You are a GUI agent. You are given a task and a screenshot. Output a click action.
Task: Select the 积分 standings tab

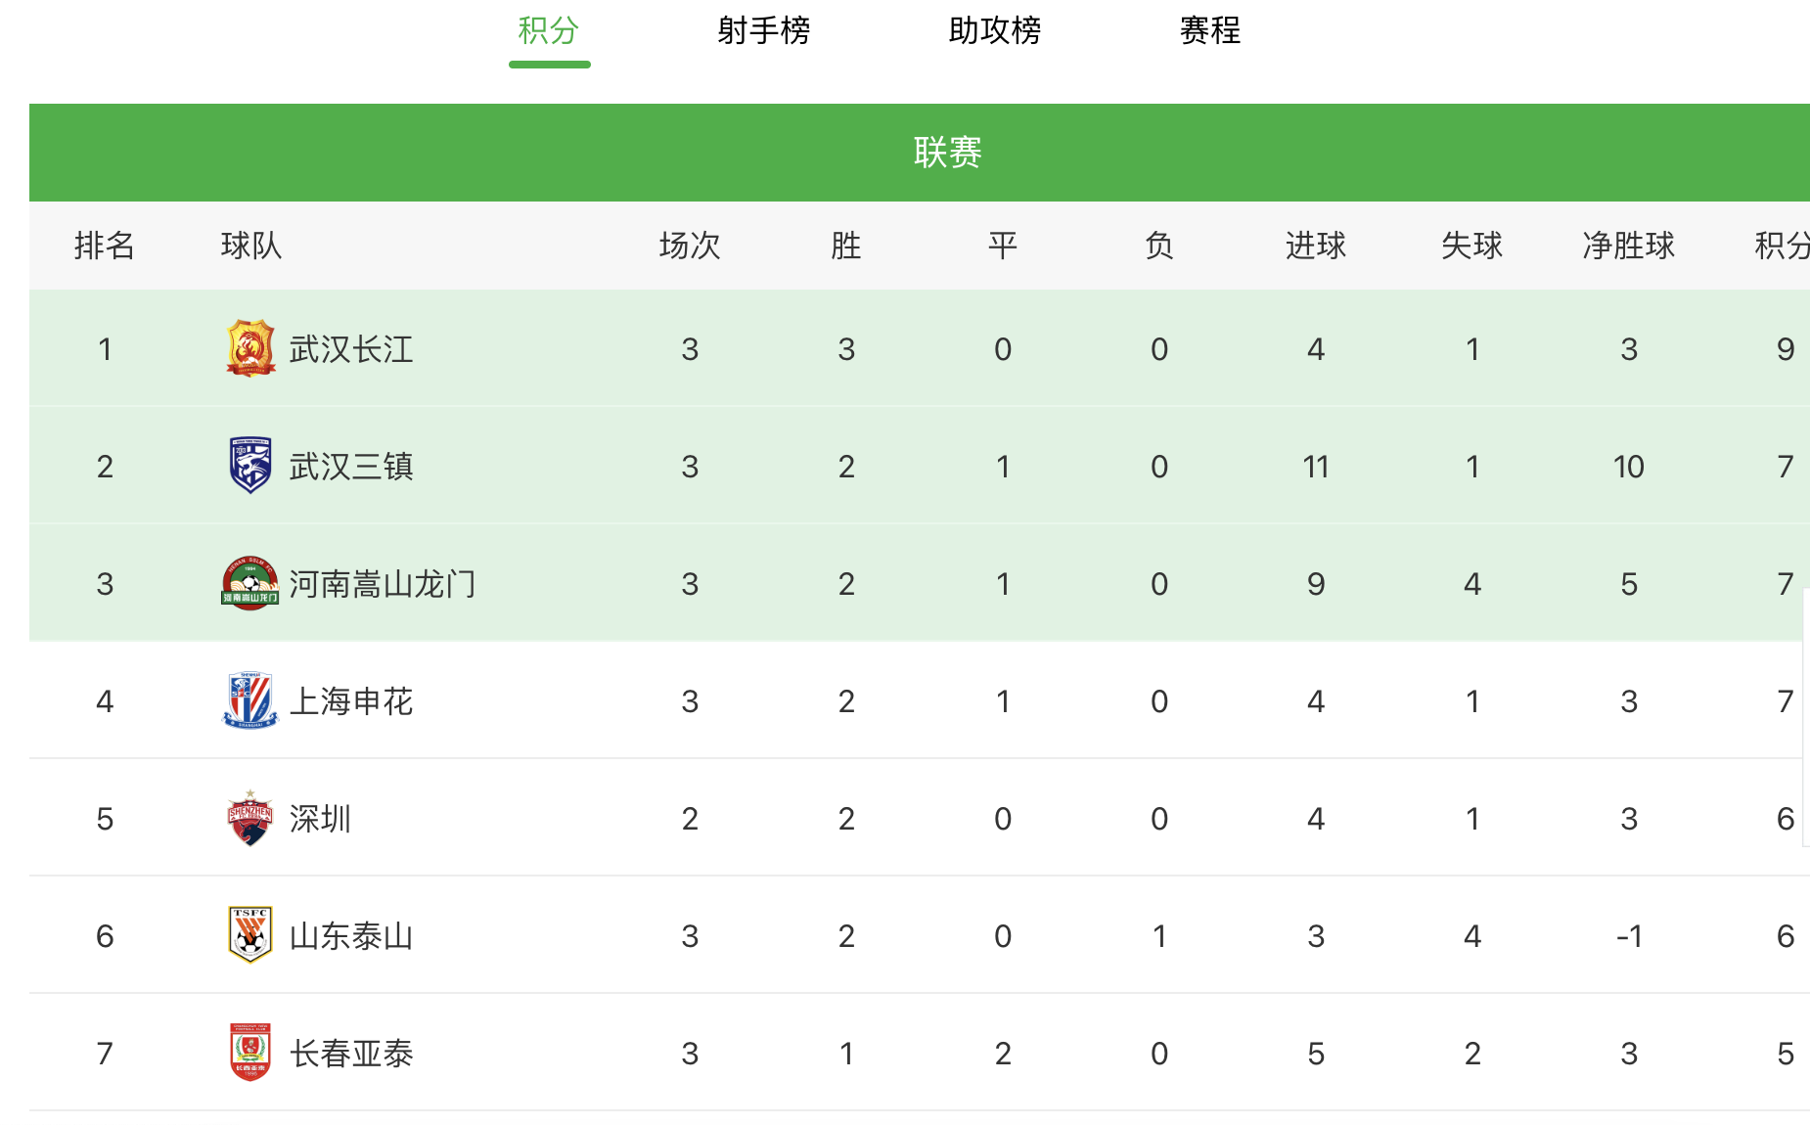pyautogui.click(x=549, y=31)
